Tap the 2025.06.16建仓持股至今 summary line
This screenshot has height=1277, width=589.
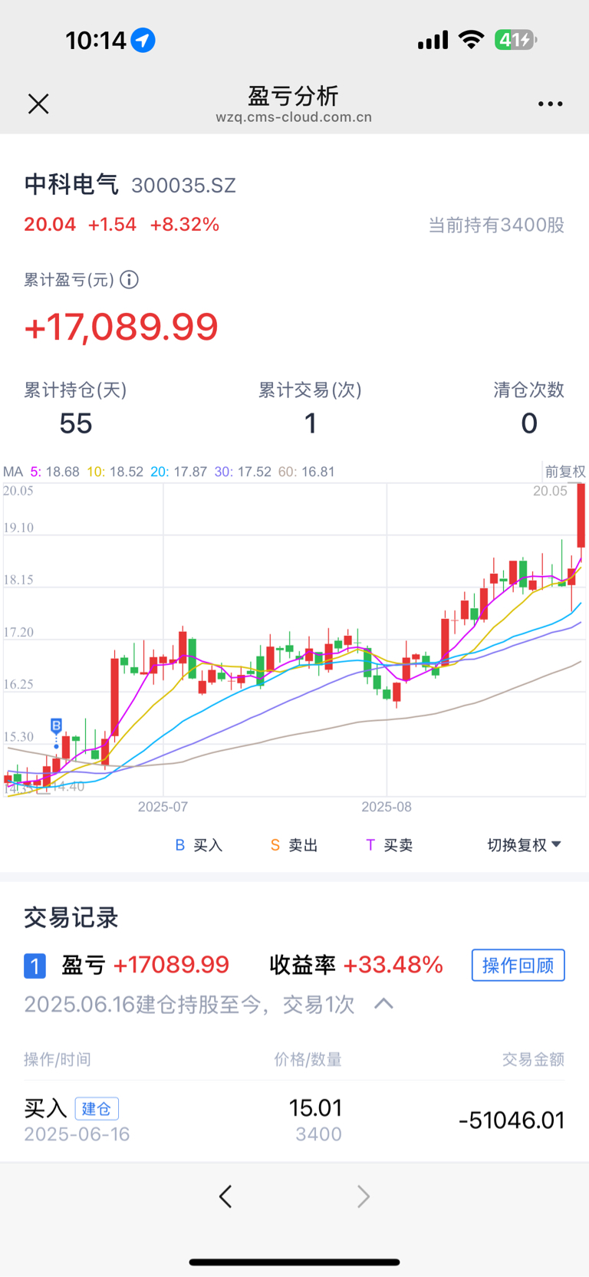tap(189, 1004)
